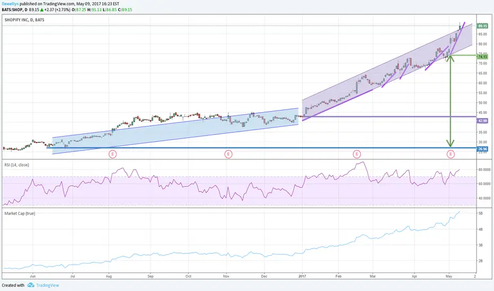Click the TradingView cloud logo icon

pos(31,285)
